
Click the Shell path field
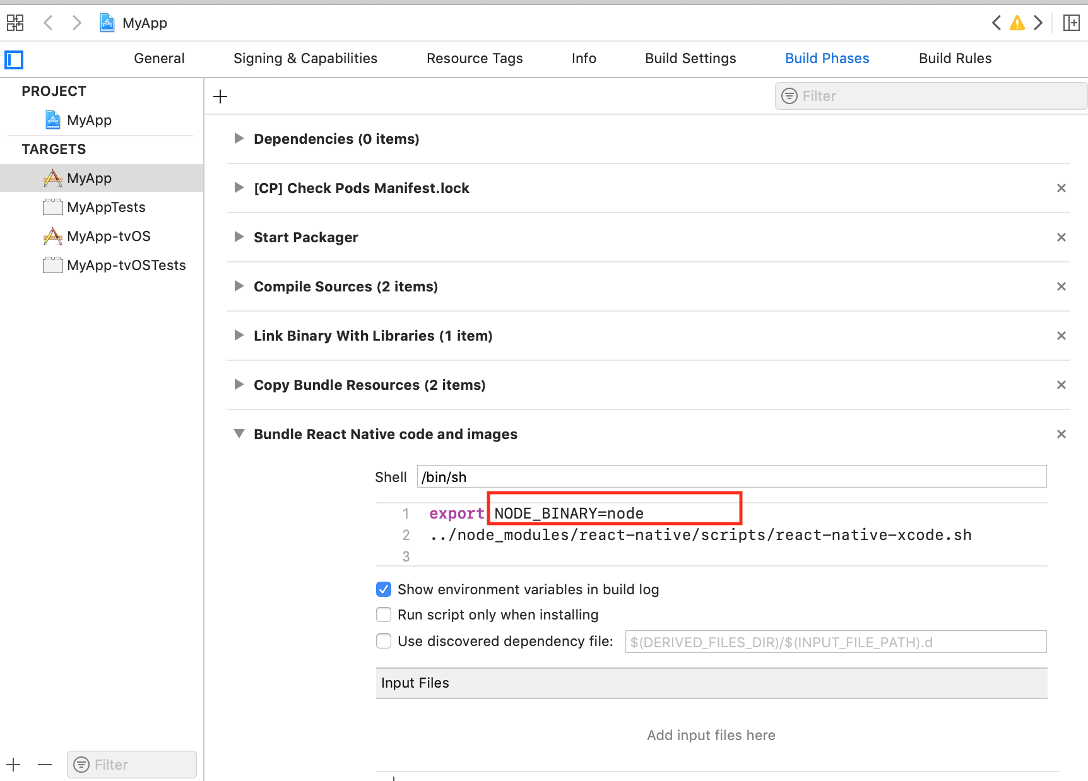[x=731, y=476]
